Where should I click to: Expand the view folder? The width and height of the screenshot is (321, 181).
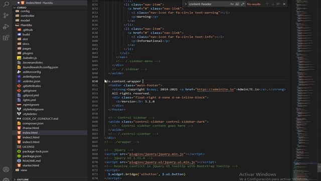[24, 170]
